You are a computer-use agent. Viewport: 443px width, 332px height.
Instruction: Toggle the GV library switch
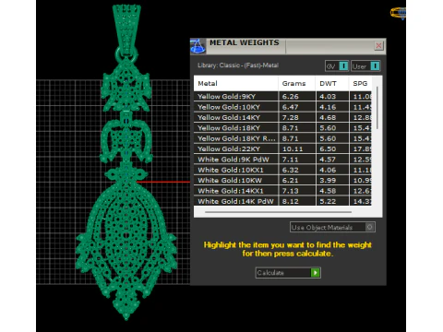coord(337,66)
